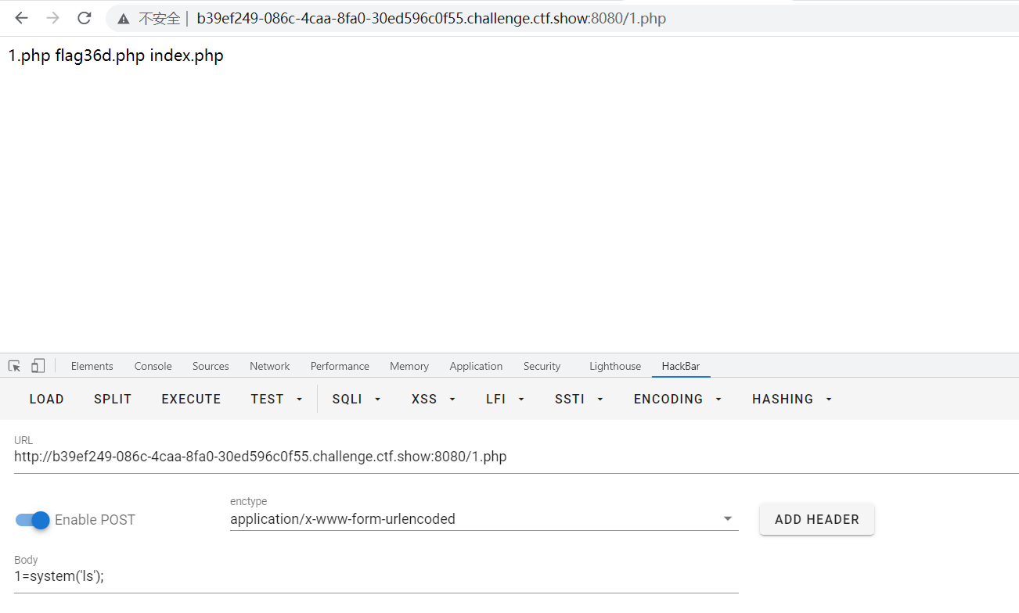The width and height of the screenshot is (1019, 613).
Task: Open the enctype select dropdown
Action: point(484,518)
